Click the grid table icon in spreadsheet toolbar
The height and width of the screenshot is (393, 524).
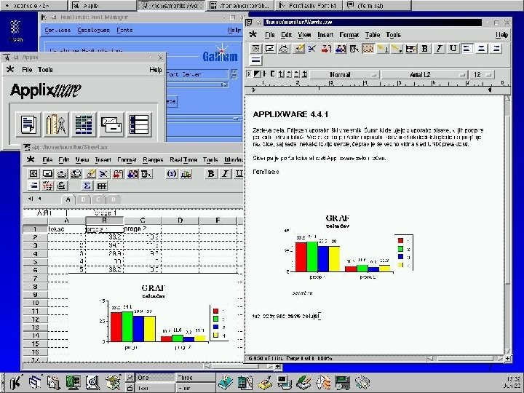point(102,186)
